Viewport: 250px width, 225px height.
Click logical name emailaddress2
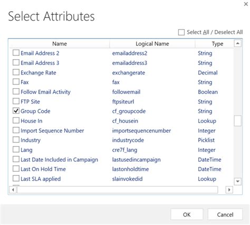(x=130, y=53)
